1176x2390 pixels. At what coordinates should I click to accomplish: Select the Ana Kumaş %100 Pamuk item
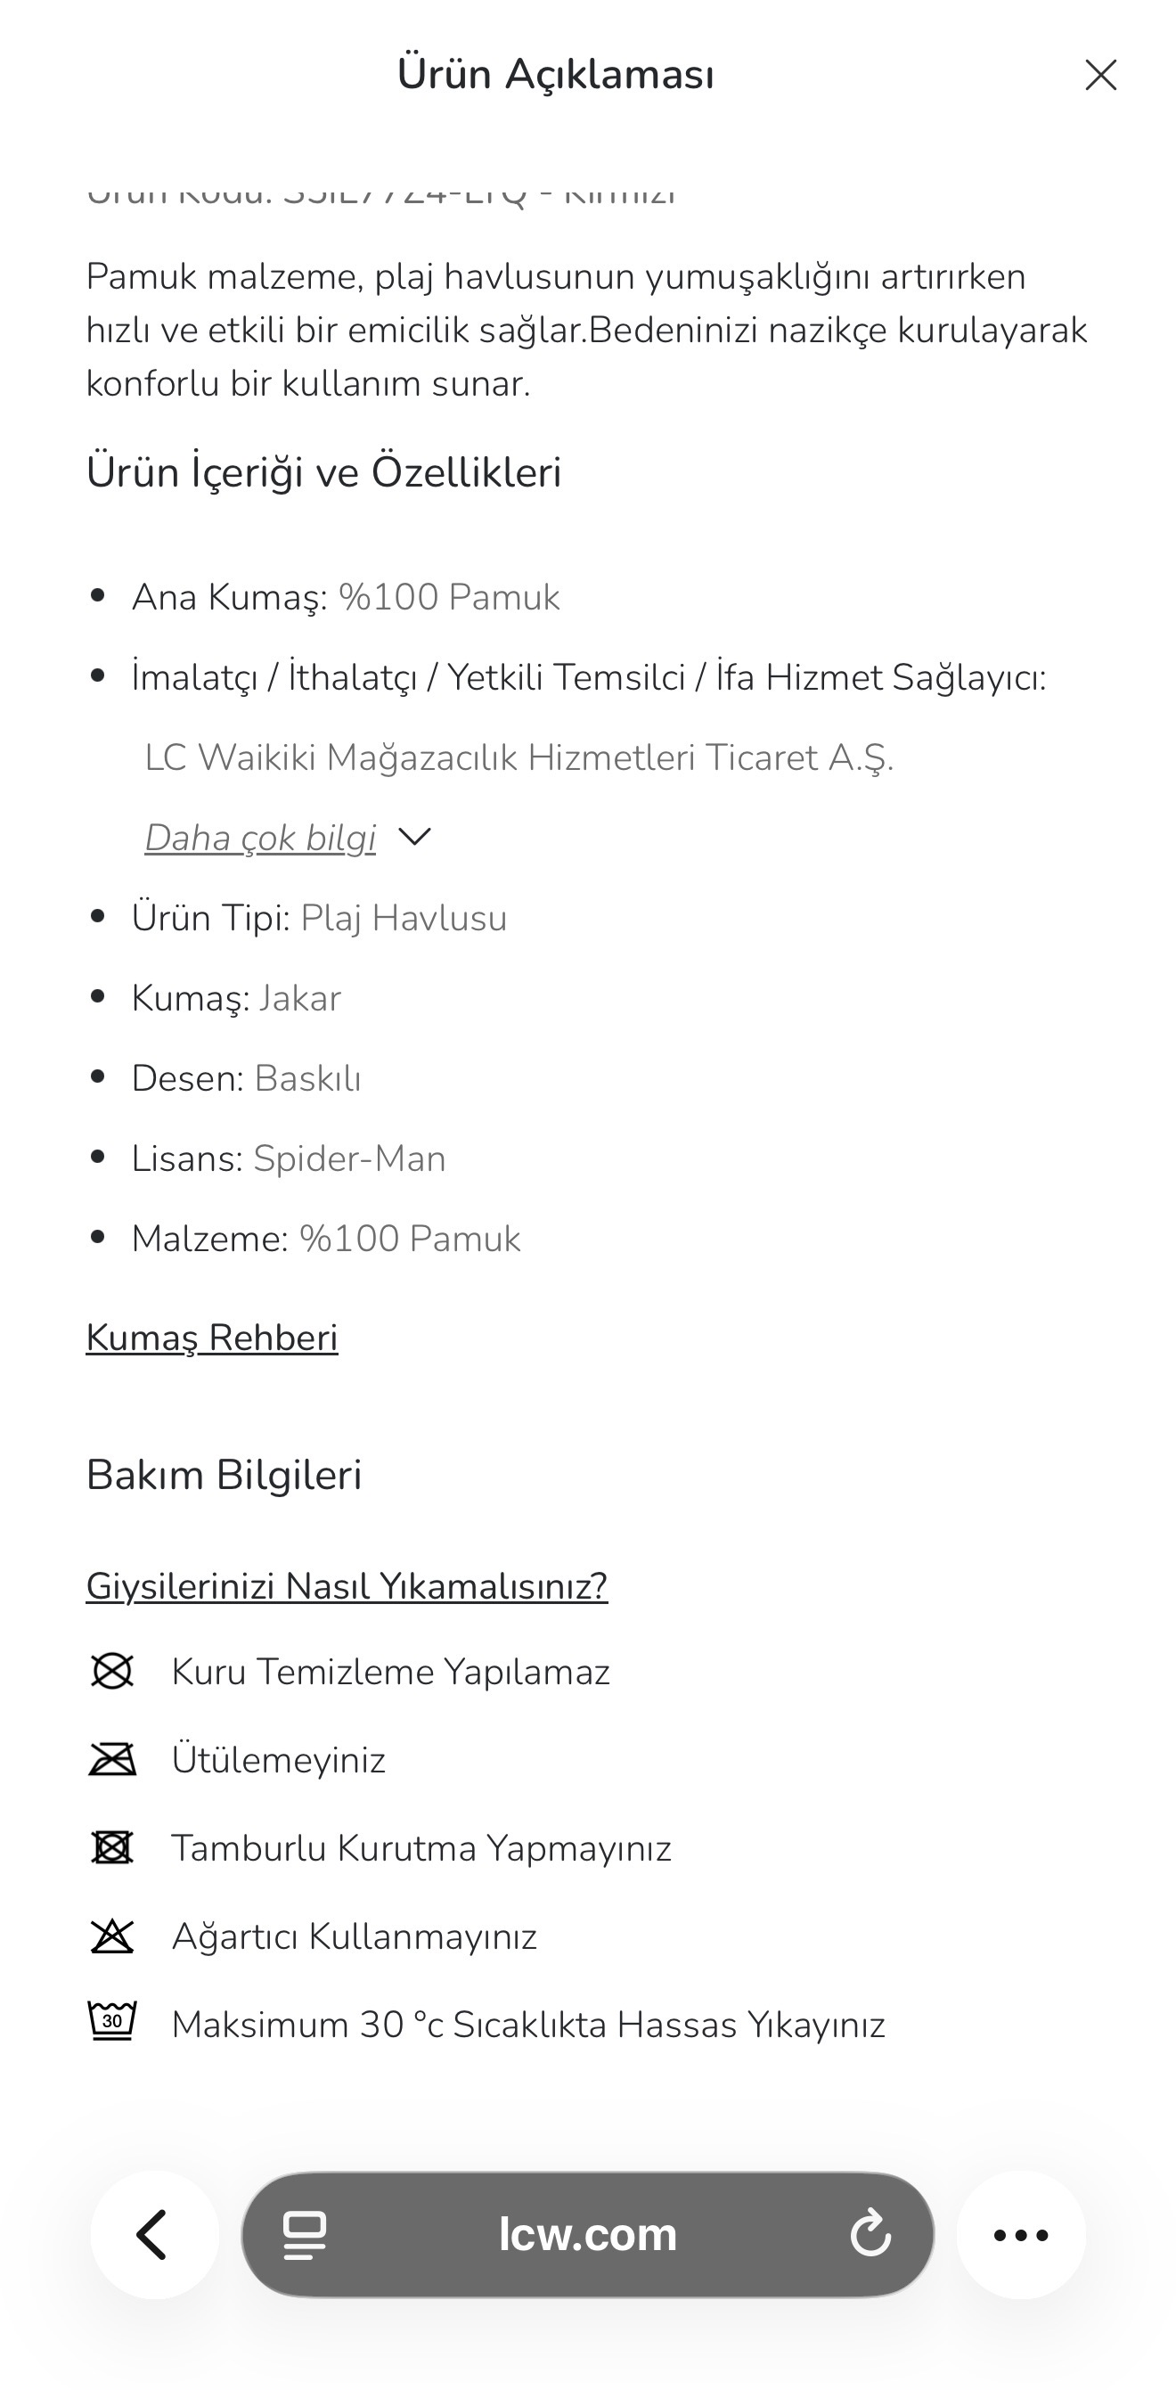346,597
